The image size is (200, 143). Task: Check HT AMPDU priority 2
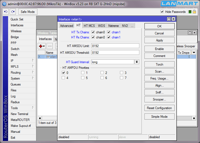coord(102,73)
